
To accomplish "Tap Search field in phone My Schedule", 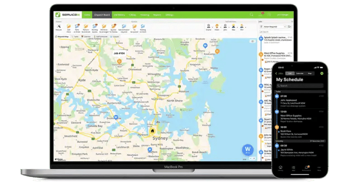I will point(300,86).
